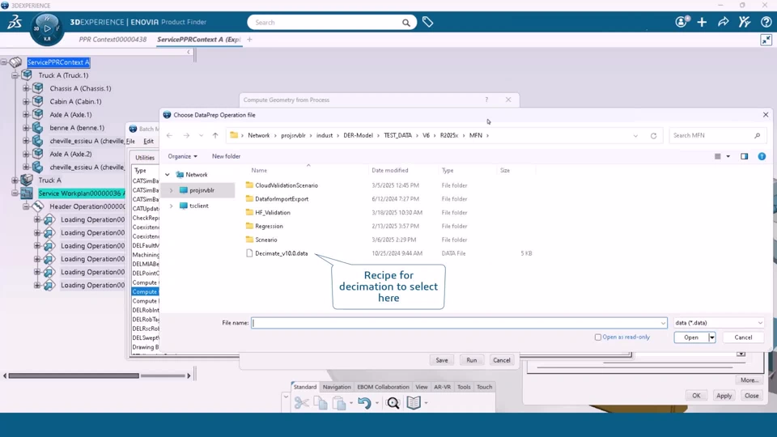The width and height of the screenshot is (777, 437).
Task: Open the tools/collaboration icon in top bar
Action: [745, 22]
